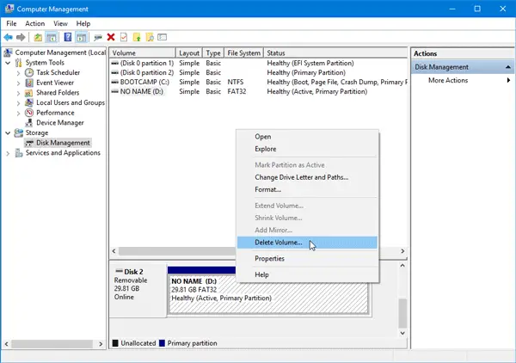The width and height of the screenshot is (516, 363).
Task: Click the blue Back arrow in toolbar
Action: pyautogui.click(x=9, y=37)
